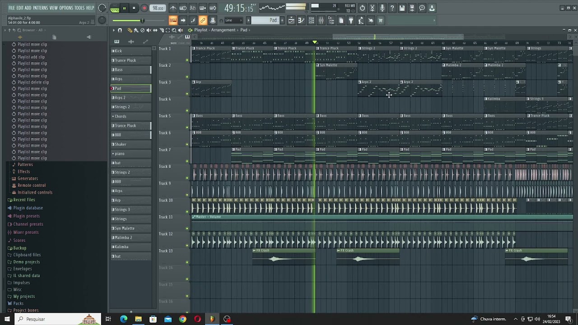Select the Playback speaker tool in playlist
The height and width of the screenshot is (325, 578).
181,30
